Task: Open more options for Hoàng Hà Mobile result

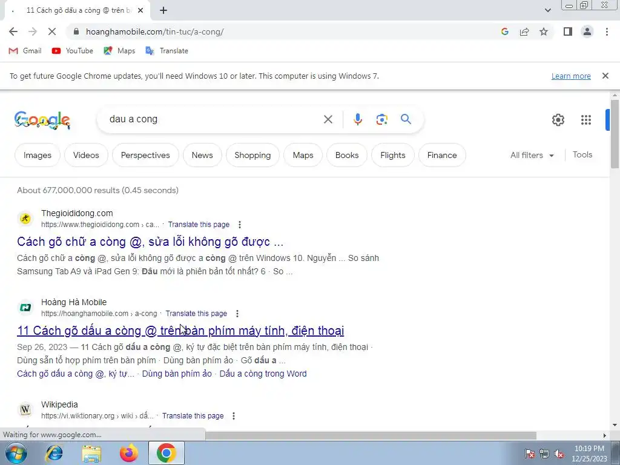Action: coord(237,314)
